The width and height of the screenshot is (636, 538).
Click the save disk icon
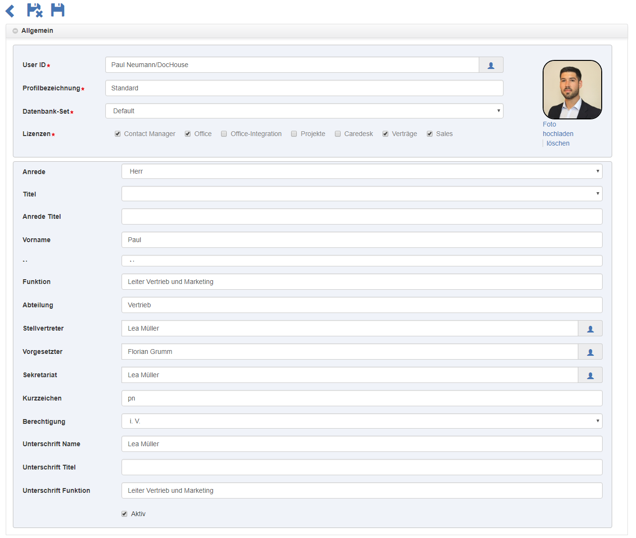tap(58, 10)
